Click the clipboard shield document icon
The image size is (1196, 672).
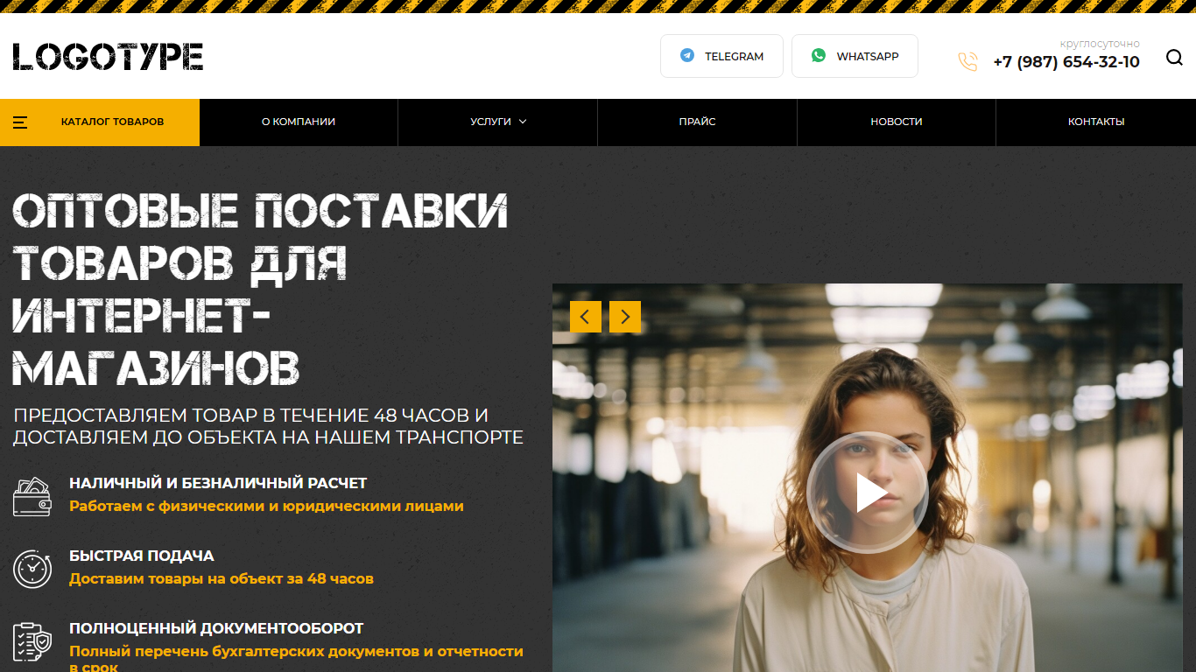pos(32,641)
